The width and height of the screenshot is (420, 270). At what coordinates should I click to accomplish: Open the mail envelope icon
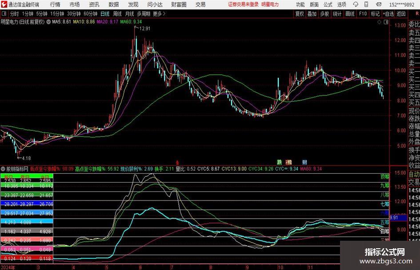click(x=379, y=4)
